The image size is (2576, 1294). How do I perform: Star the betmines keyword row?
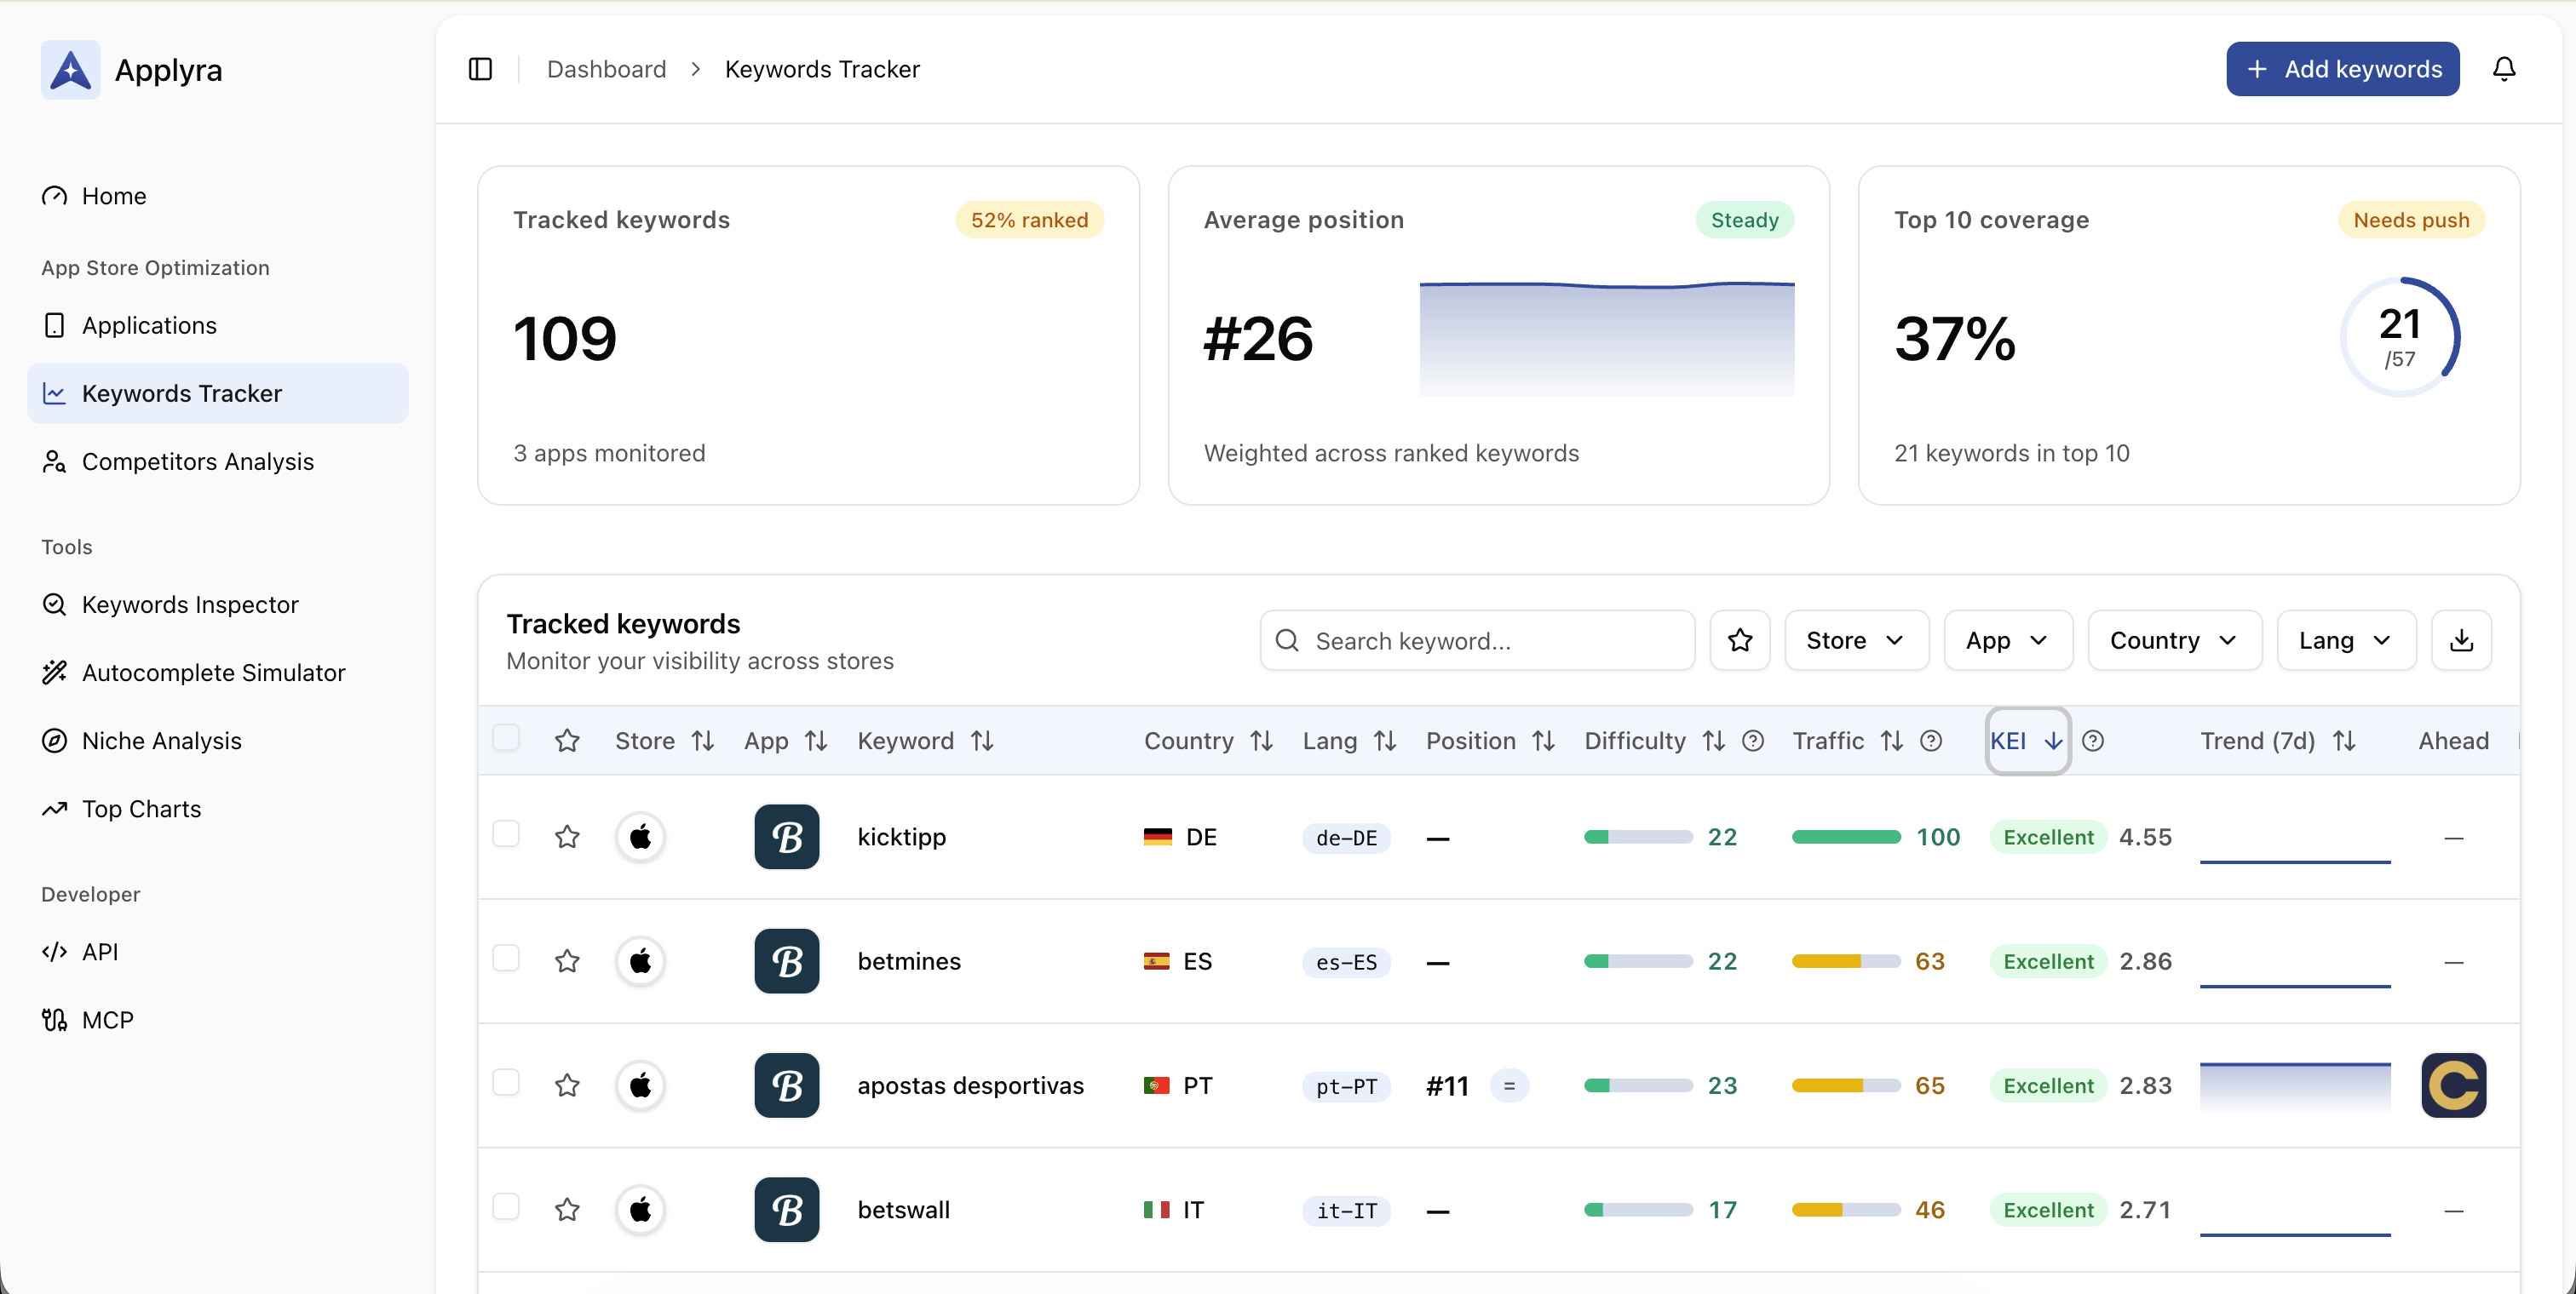(567, 961)
